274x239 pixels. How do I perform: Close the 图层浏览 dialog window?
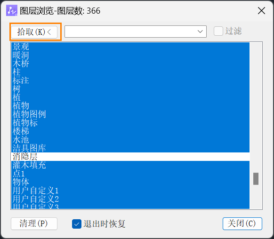point(261,11)
